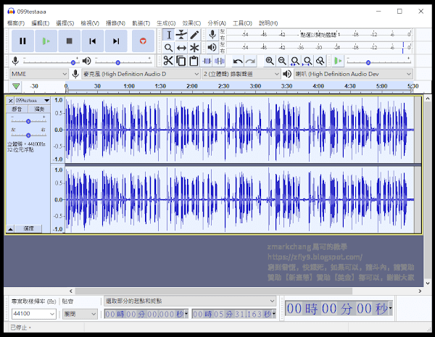Toggle zoom with the zoom toggle icon

(x=320, y=60)
